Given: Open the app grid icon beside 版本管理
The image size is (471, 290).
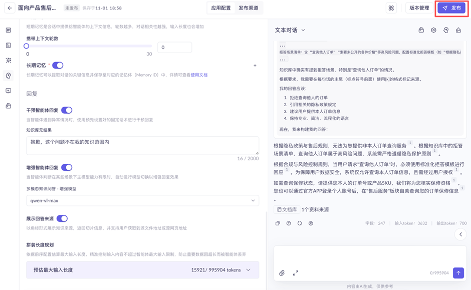Looking at the screenshot, I should click(391, 8).
